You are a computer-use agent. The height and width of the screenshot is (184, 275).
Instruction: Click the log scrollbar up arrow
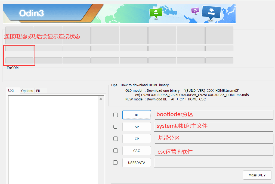tap(101, 99)
